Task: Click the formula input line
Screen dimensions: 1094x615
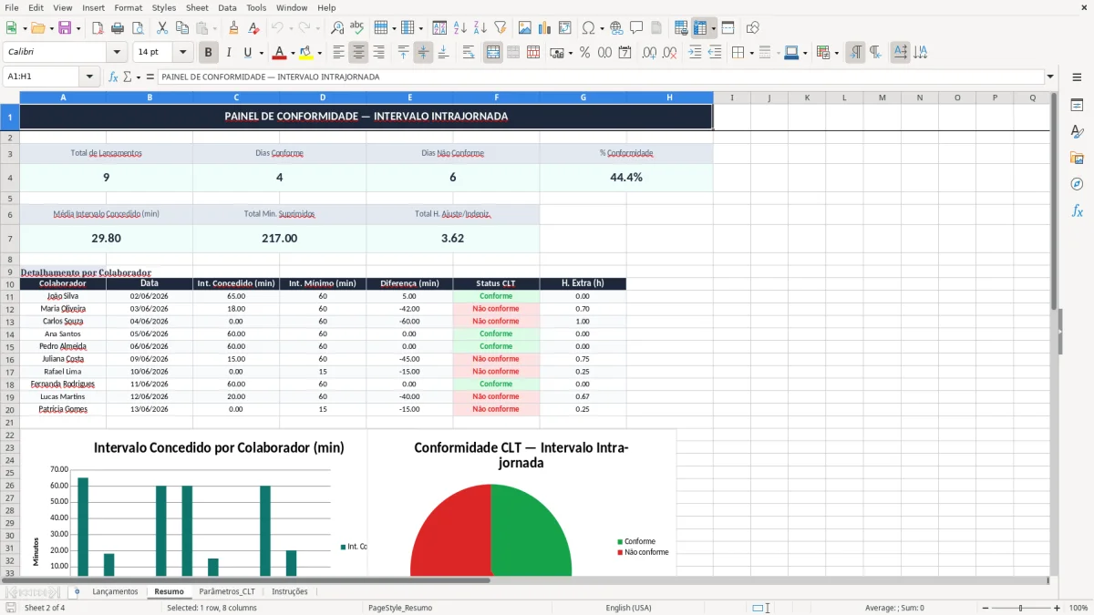Action: [x=601, y=77]
